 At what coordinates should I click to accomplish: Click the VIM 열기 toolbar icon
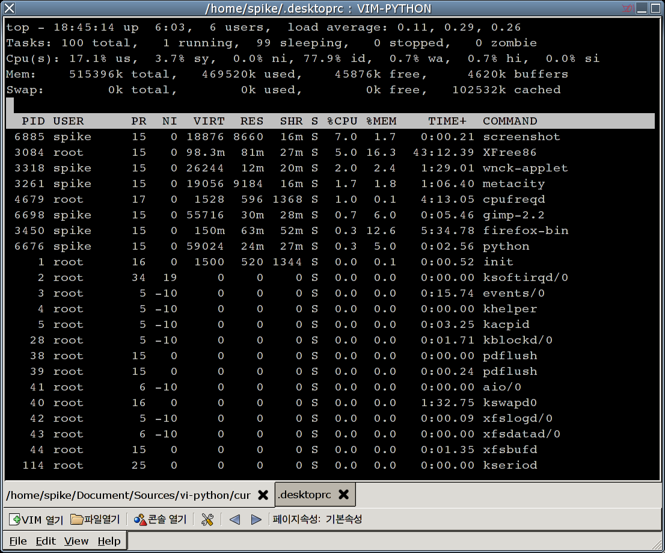click(15, 519)
